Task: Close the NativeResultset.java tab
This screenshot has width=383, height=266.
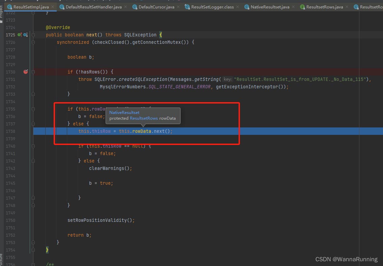Action: pyautogui.click(x=293, y=7)
